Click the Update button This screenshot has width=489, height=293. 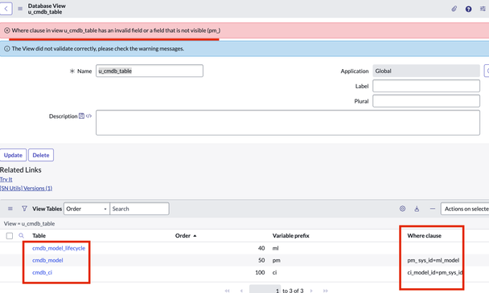13,155
